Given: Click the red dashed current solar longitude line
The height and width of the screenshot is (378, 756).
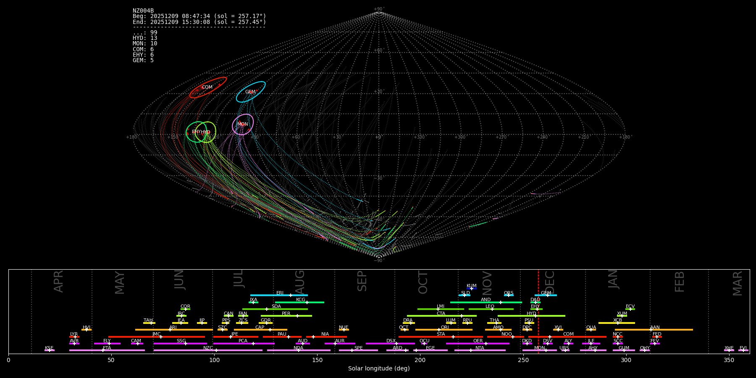Looking at the screenshot, I should pos(538,311).
